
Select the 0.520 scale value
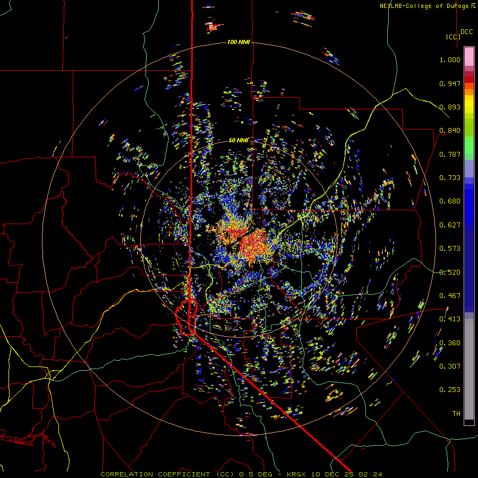[x=450, y=272]
